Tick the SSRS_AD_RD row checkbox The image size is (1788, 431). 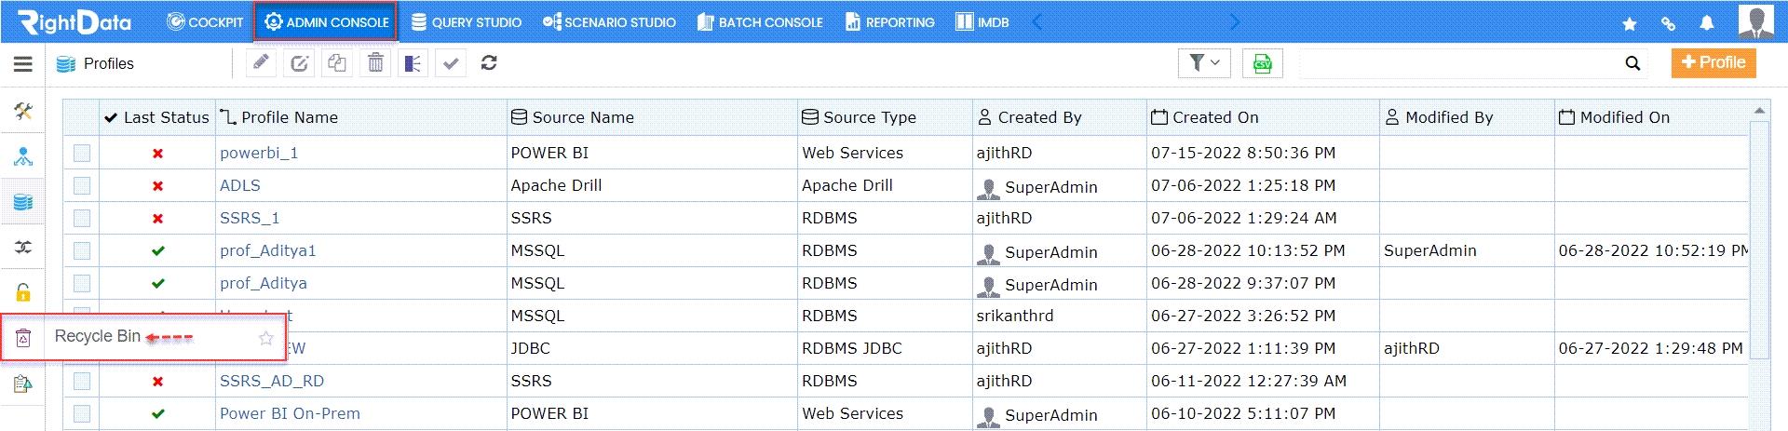click(82, 381)
